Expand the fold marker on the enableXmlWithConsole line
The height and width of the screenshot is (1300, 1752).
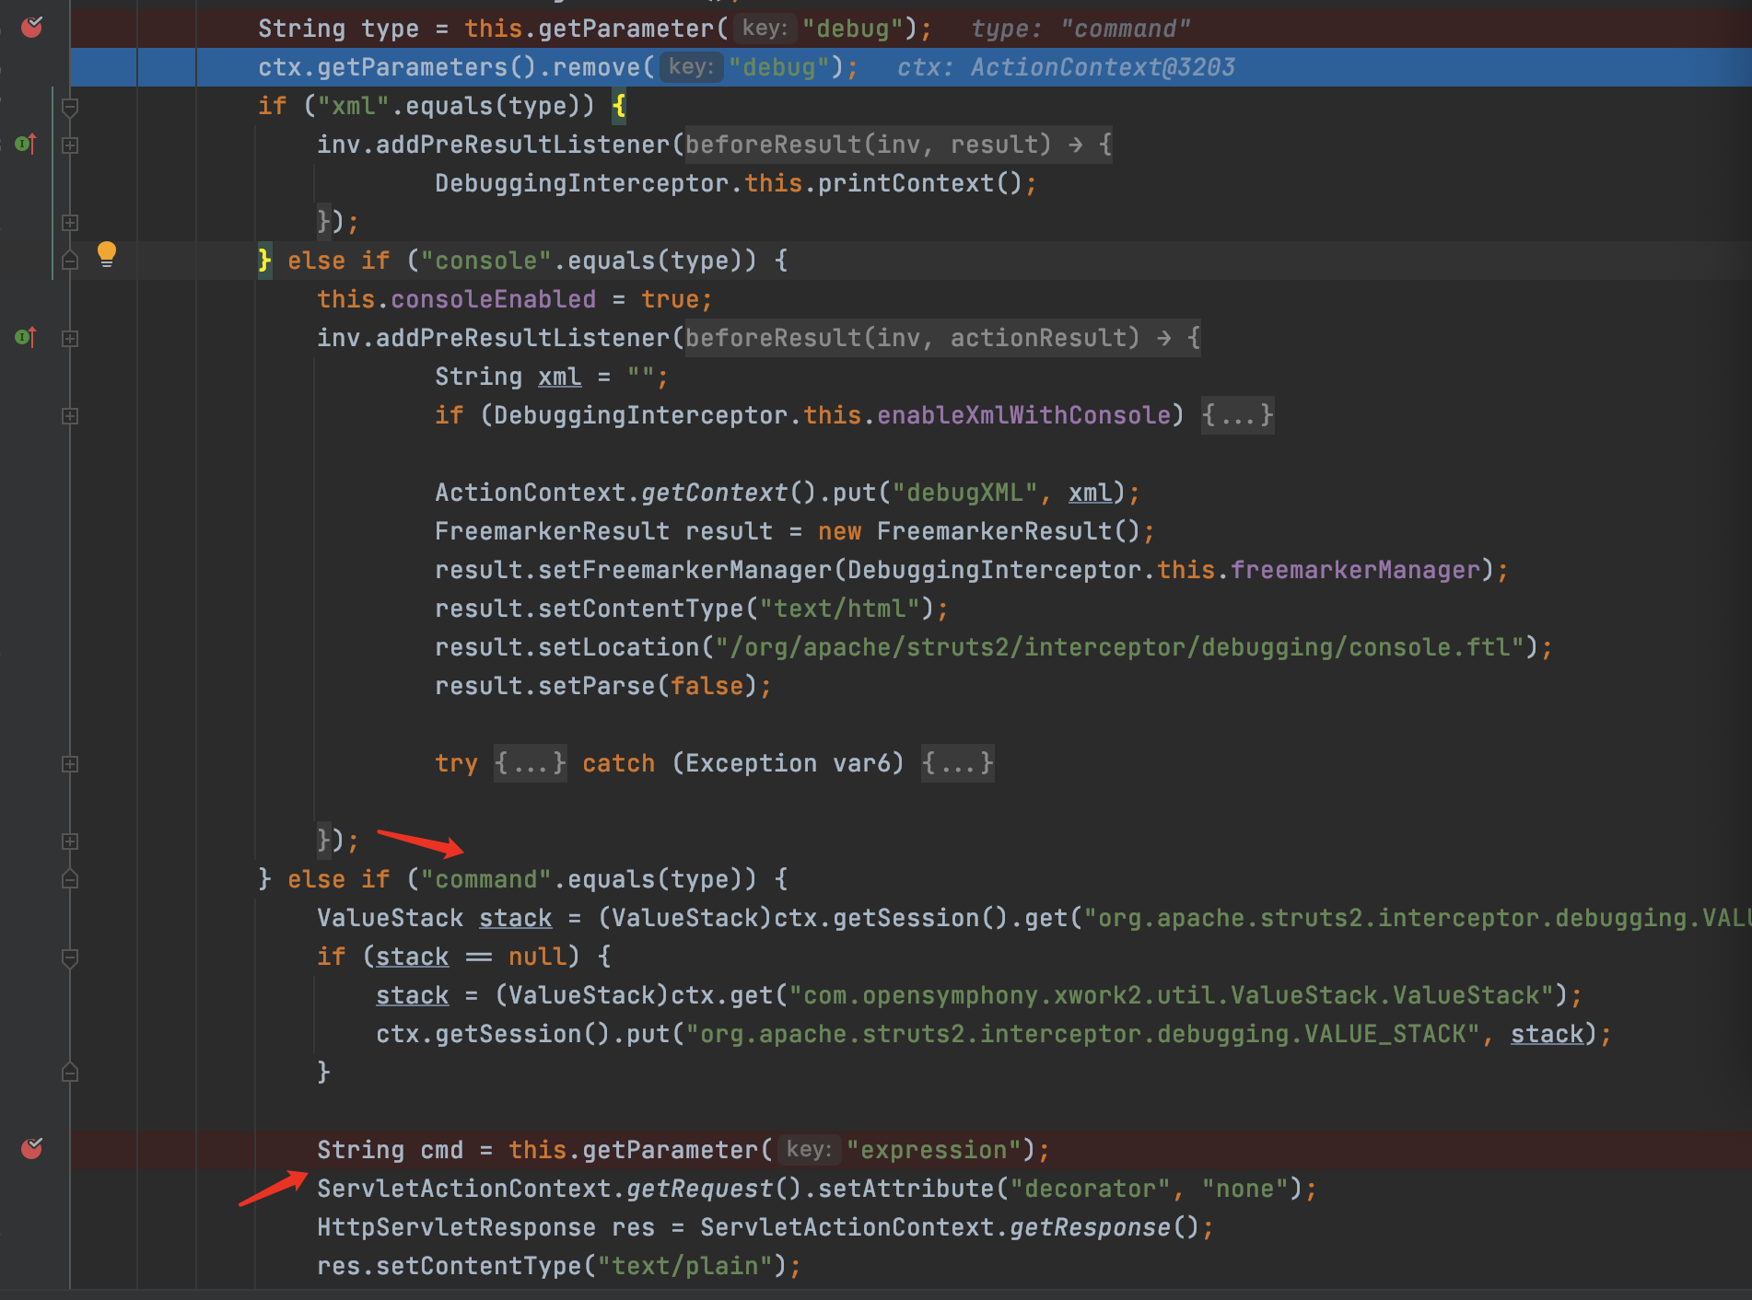click(70, 416)
